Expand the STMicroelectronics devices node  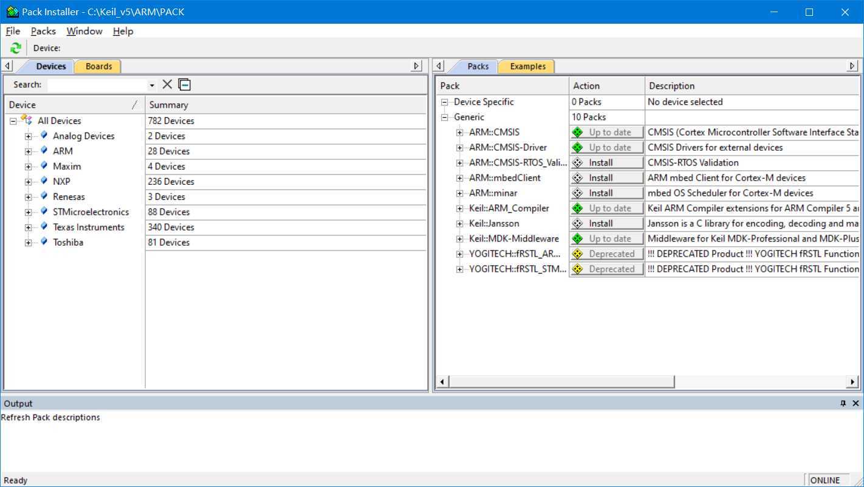point(28,212)
